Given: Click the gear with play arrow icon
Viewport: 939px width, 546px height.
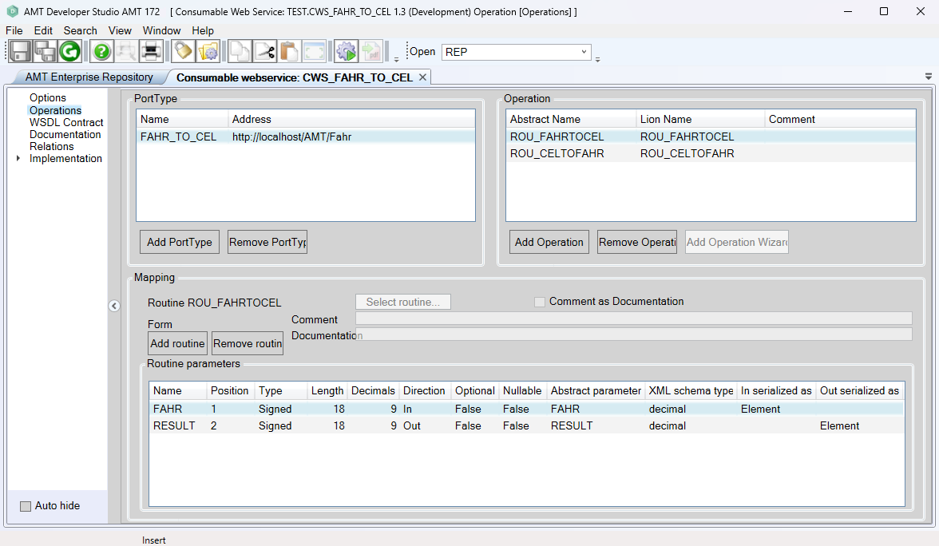Looking at the screenshot, I should coord(347,51).
